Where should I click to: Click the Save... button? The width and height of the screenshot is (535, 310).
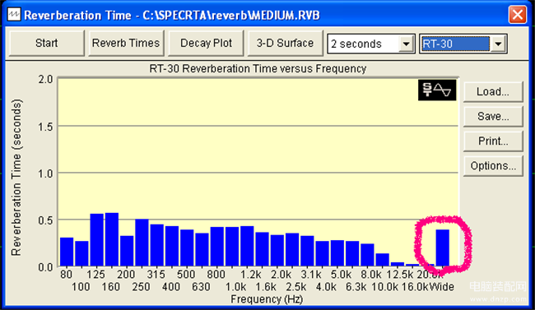coord(493,116)
